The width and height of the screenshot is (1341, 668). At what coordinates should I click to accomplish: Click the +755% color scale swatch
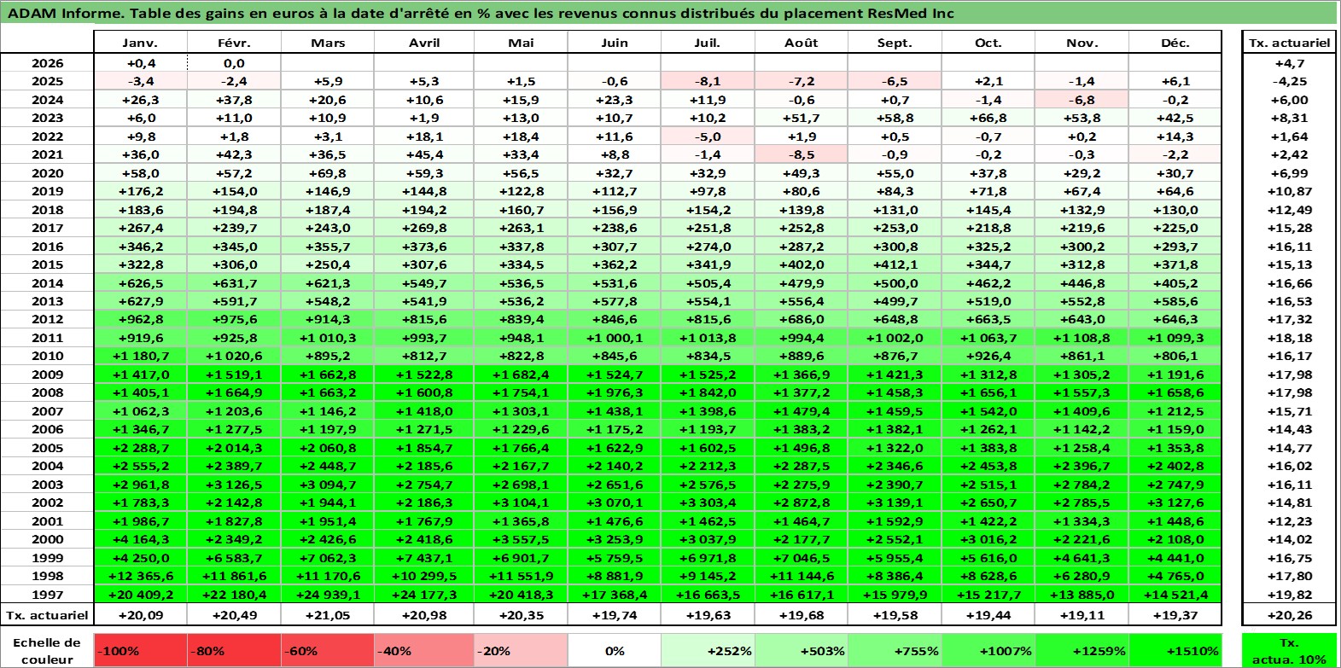point(895,651)
